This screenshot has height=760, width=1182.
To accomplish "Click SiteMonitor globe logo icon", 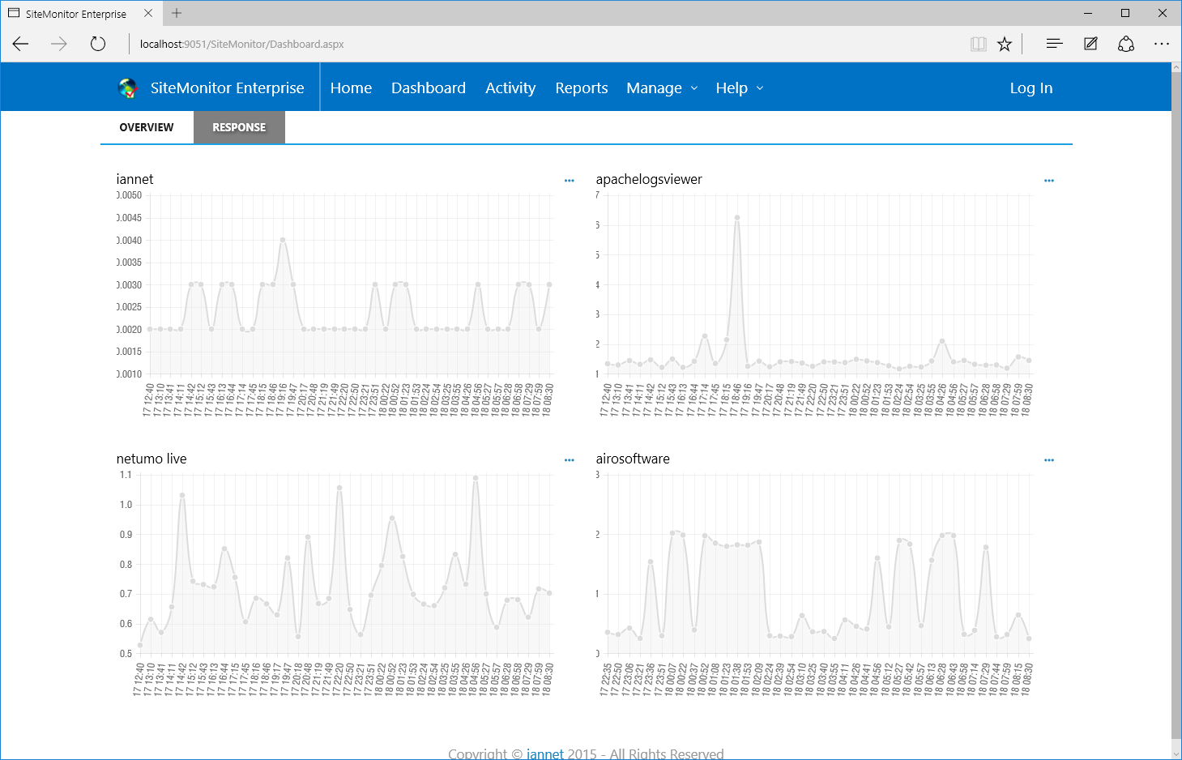I will (128, 88).
